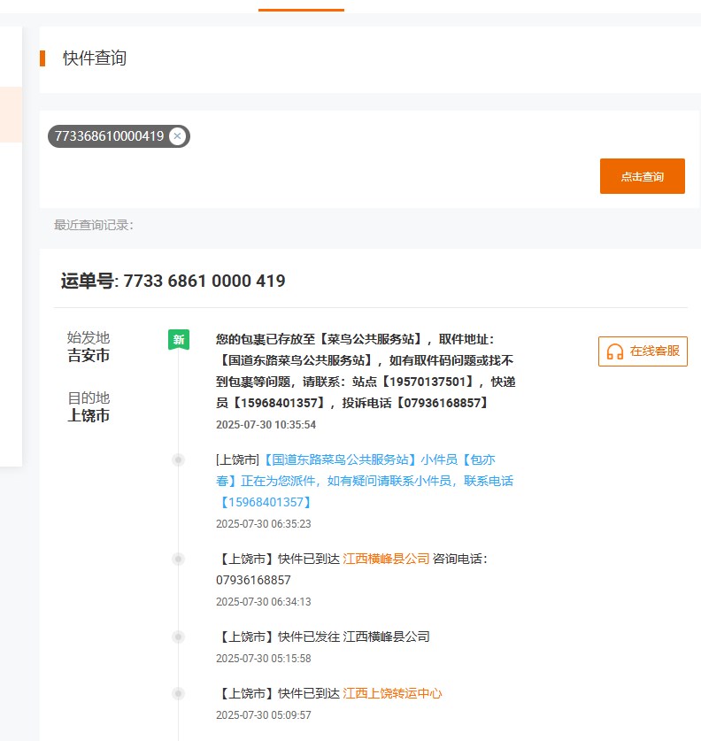
Task: Click the timestamp 2025-07-30 10:35:54
Action: coord(266,424)
